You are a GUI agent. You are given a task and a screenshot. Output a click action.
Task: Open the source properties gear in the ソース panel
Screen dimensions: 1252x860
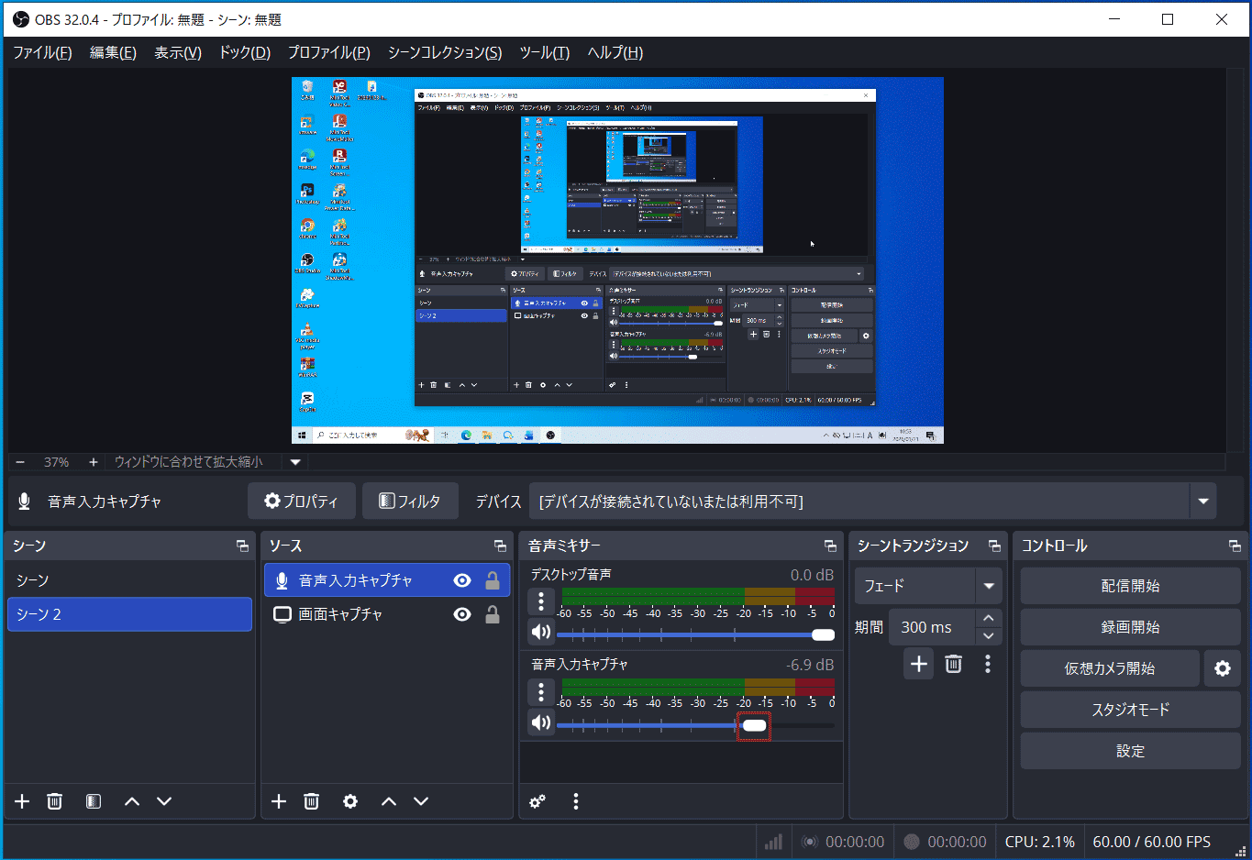349,800
